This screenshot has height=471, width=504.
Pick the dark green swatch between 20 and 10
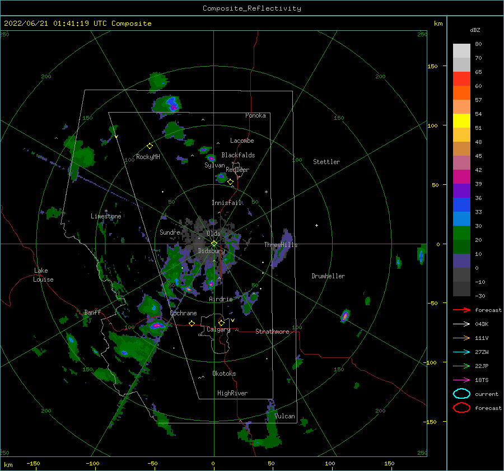461,246
